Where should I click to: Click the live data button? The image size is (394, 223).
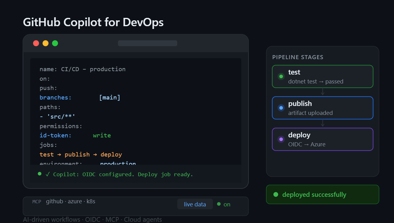tap(195, 204)
